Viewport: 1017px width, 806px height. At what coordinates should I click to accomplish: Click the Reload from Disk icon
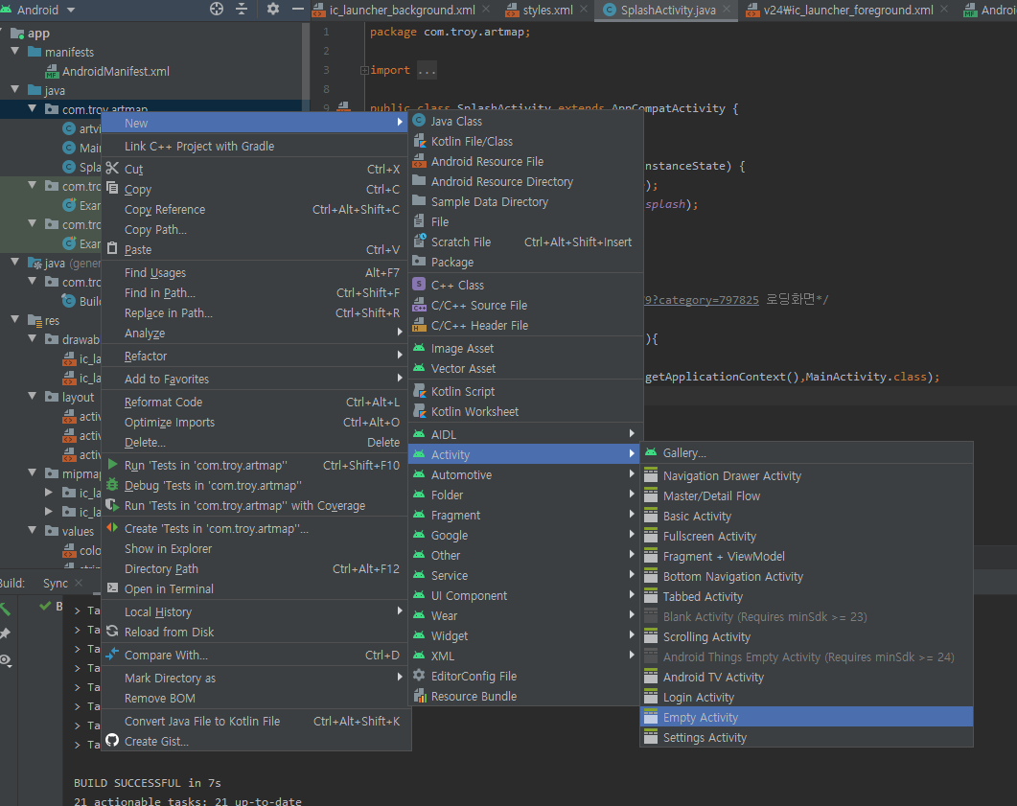pyautogui.click(x=112, y=631)
